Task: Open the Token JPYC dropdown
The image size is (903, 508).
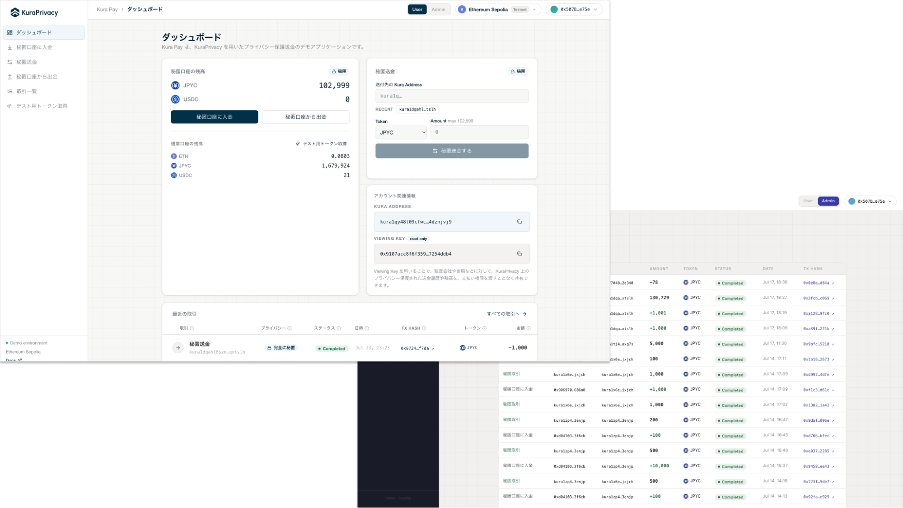Action: 401,133
